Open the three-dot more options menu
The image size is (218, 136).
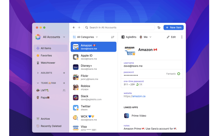[x=182, y=37]
